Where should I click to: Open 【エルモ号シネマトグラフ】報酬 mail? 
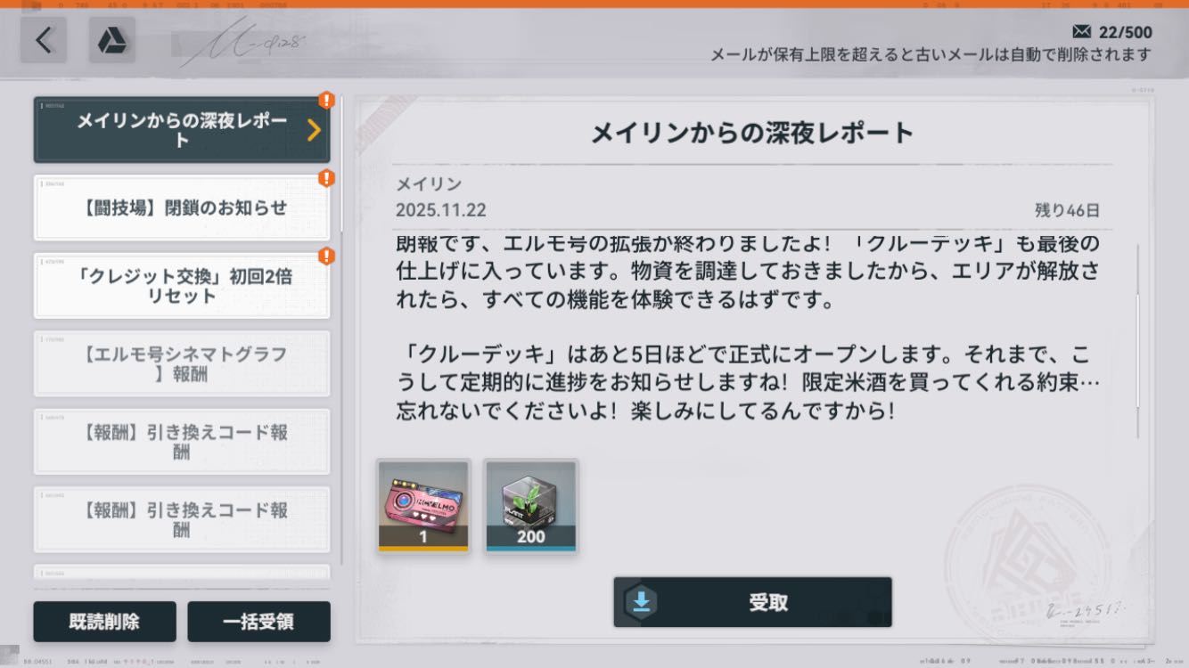click(x=182, y=363)
